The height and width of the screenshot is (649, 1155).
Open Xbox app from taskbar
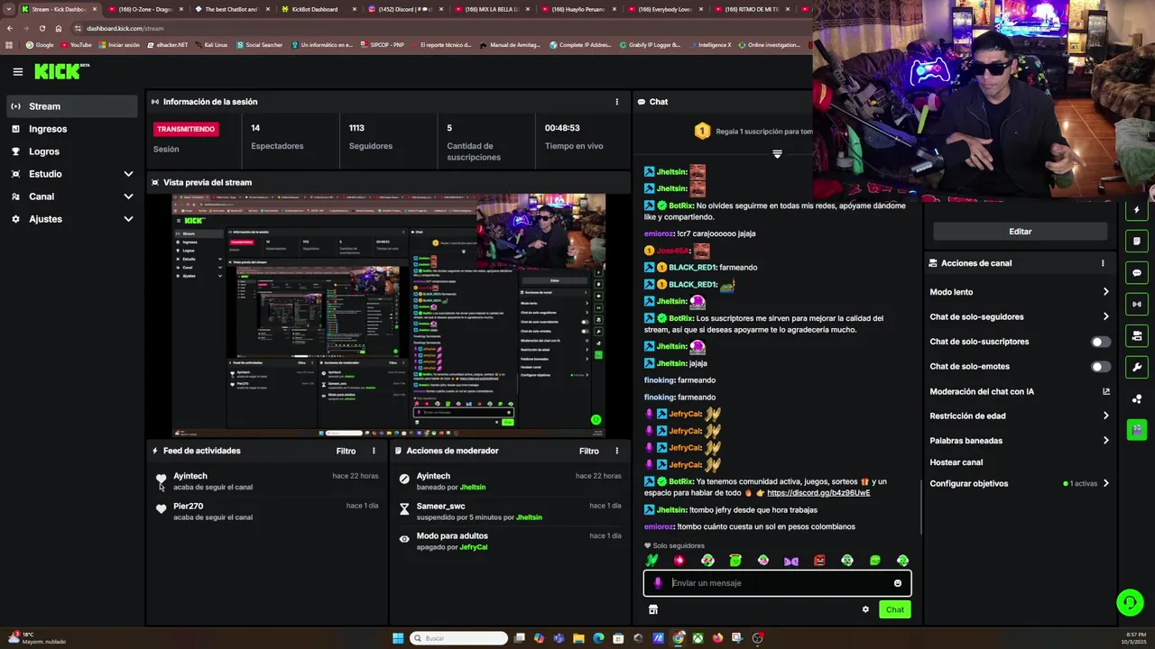(x=698, y=638)
